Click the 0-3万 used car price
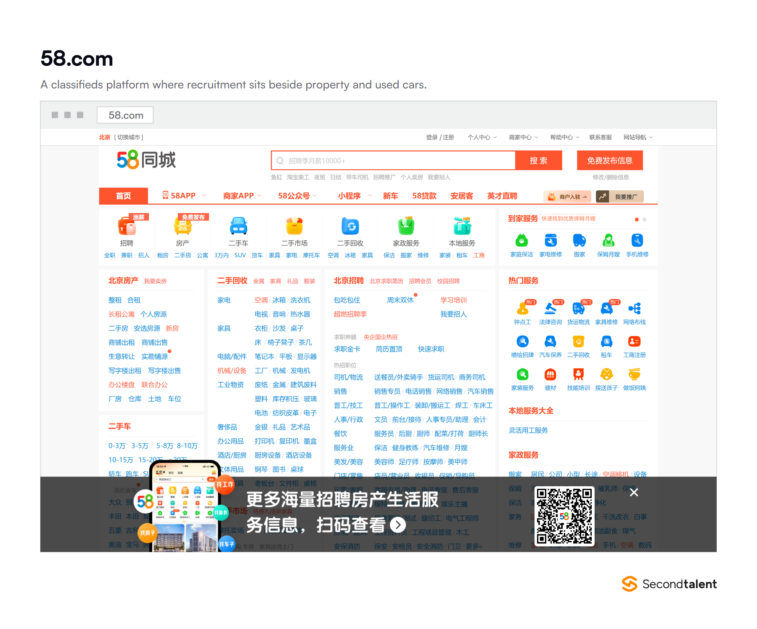 point(117,445)
